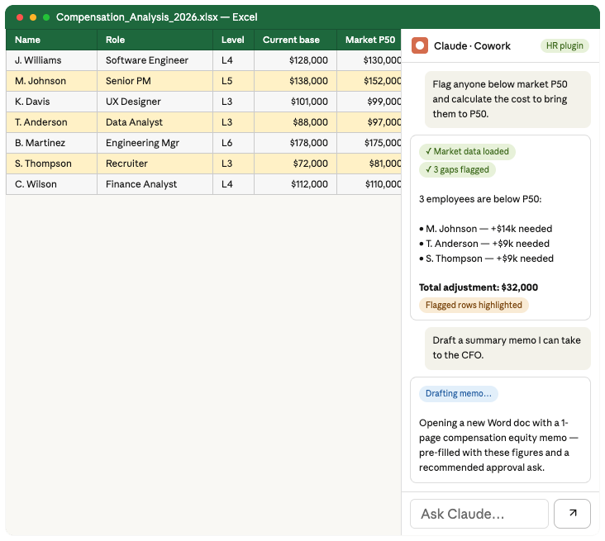Select the Role column header

point(155,40)
